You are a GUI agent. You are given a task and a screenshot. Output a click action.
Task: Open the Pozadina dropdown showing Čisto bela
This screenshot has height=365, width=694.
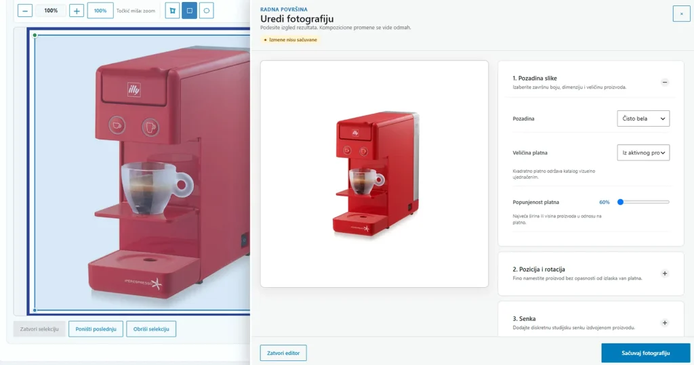tap(643, 119)
